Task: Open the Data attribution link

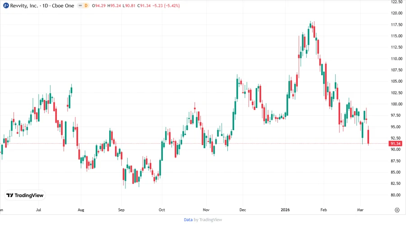Action: tap(188, 220)
